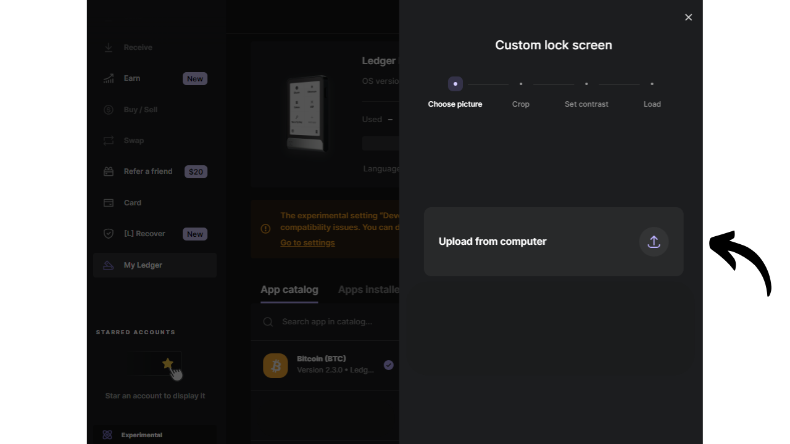The height and width of the screenshot is (444, 790).
Task: Focus the Search app in catalog field
Action: coord(327,322)
